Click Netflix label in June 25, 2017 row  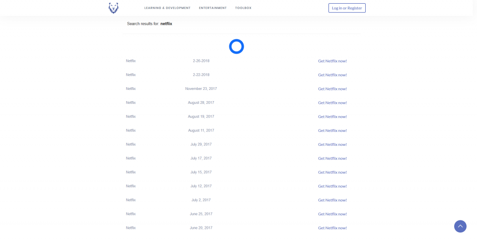tap(131, 214)
